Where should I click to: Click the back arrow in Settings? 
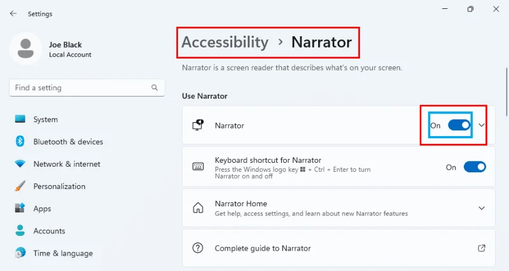coord(13,13)
